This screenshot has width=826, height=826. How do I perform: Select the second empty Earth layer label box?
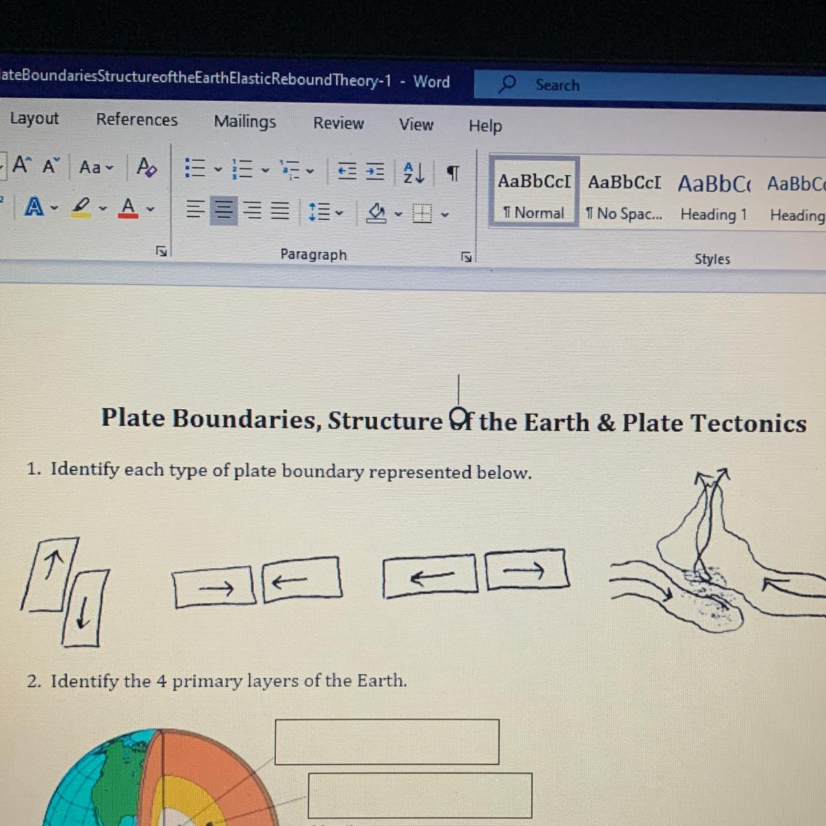click(x=420, y=796)
